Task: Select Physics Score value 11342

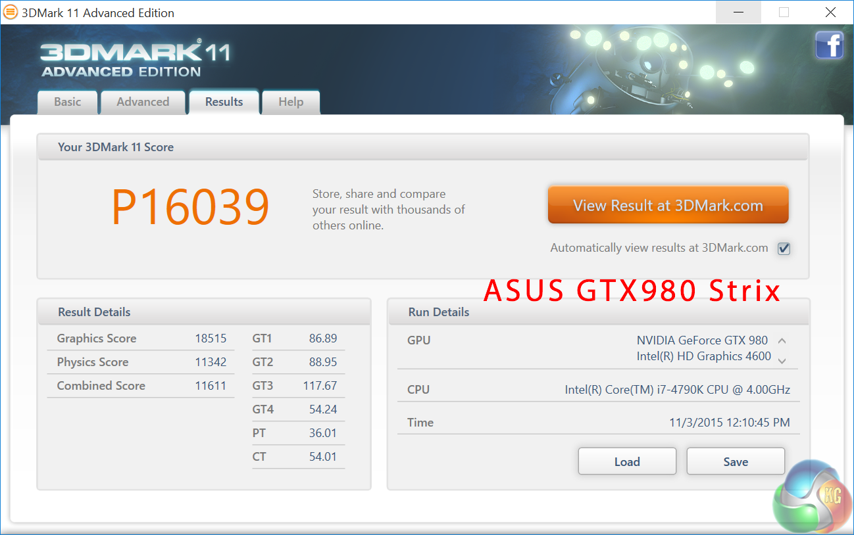Action: (x=211, y=362)
